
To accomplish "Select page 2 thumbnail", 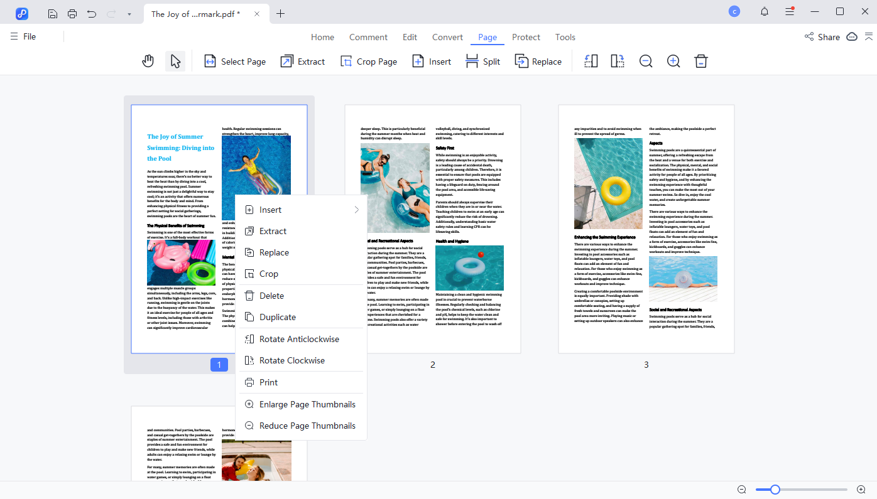I will (432, 229).
